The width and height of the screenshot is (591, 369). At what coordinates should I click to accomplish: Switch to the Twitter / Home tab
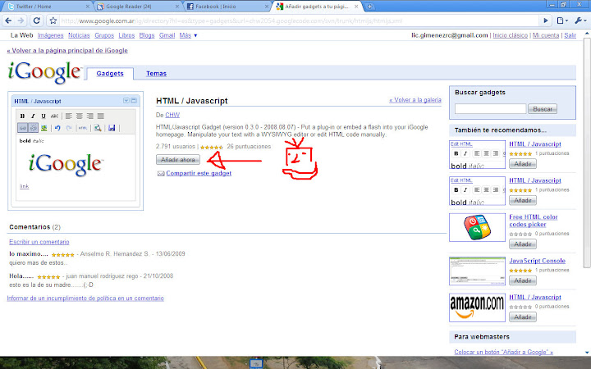click(x=47, y=7)
